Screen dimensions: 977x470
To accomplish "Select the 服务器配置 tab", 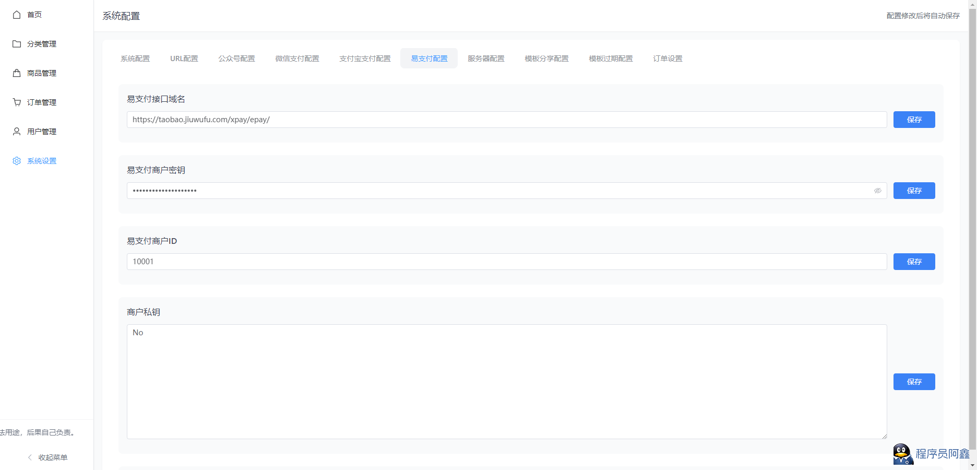I will point(486,58).
